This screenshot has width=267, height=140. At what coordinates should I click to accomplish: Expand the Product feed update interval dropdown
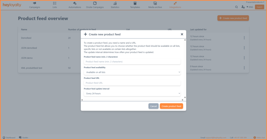pyautogui.click(x=132, y=93)
